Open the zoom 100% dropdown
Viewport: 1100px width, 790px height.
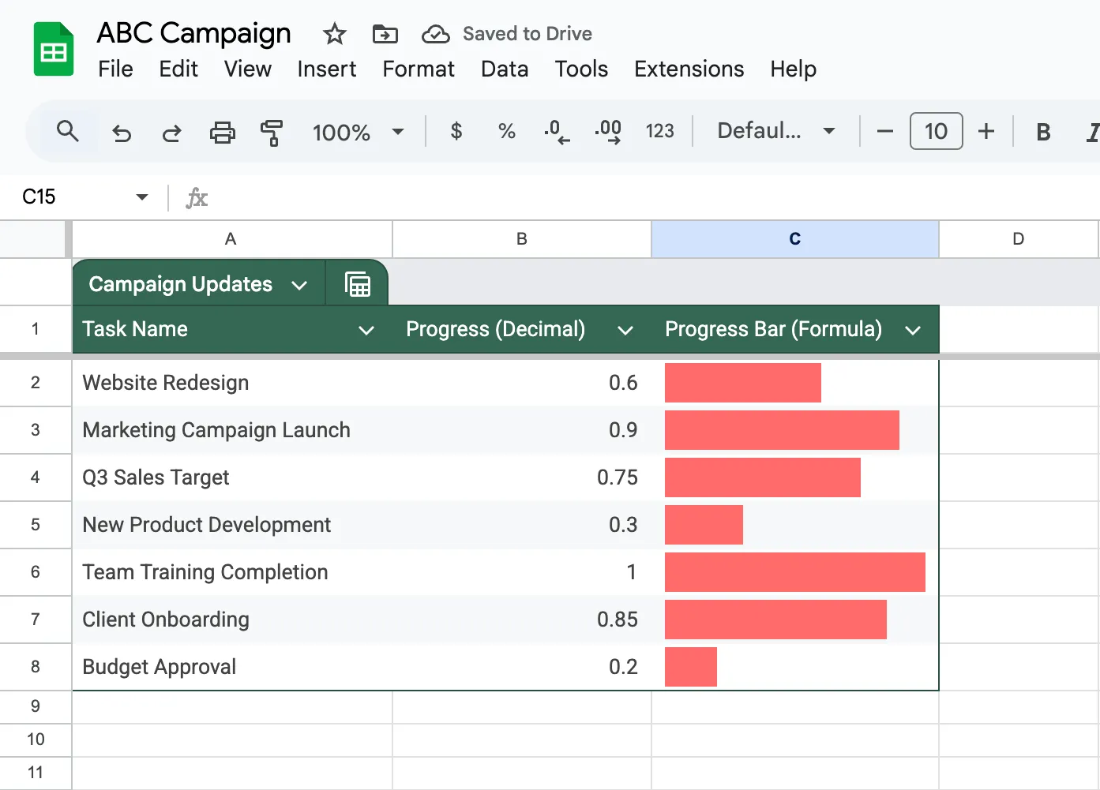pos(359,132)
